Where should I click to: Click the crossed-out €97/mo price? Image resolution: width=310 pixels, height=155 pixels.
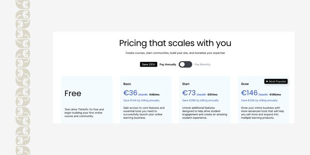pyautogui.click(x=212, y=95)
